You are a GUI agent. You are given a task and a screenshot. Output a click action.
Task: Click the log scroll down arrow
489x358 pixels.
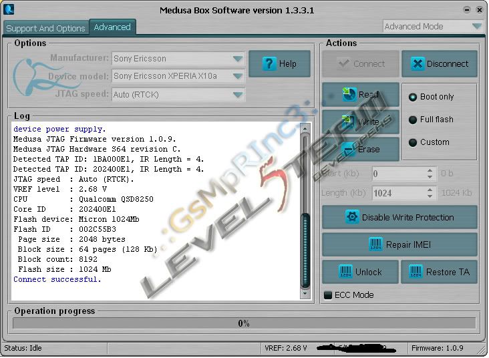[x=305, y=294]
